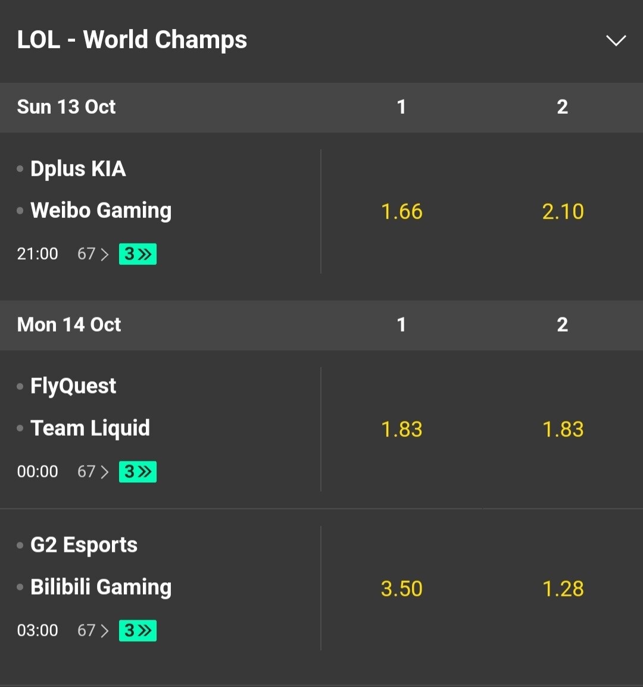Viewport: 643px width, 687px height.
Task: Choose 1.28 odds for Bilibili Gaming
Action: (x=563, y=589)
